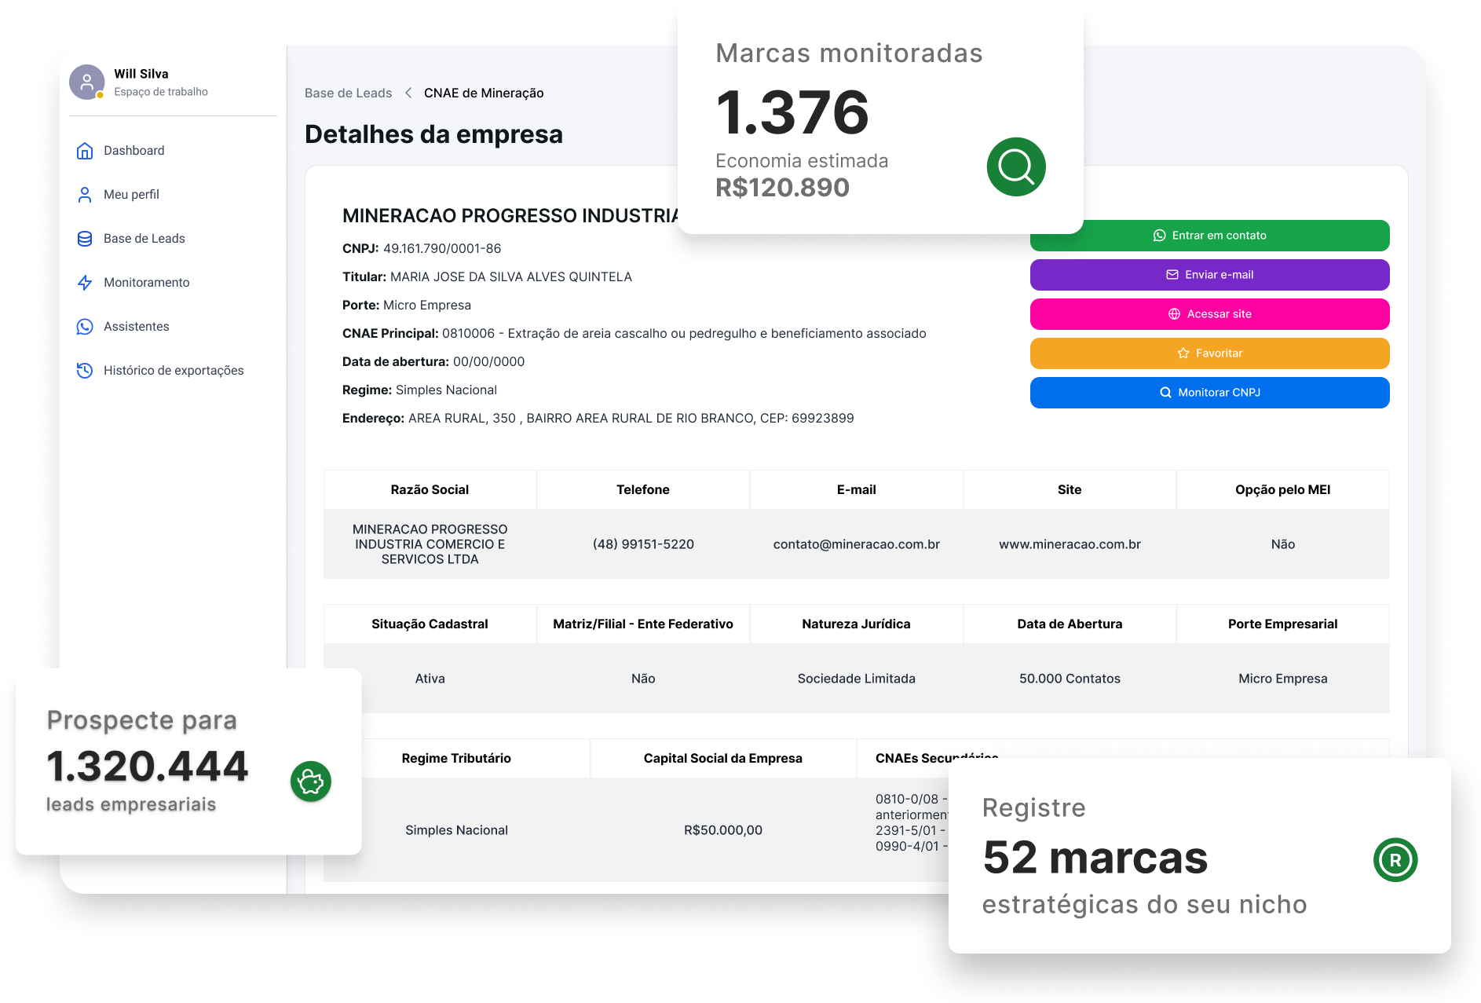1481x1003 pixels.
Task: Click phone number (48) 99151-5220
Action: point(643,544)
